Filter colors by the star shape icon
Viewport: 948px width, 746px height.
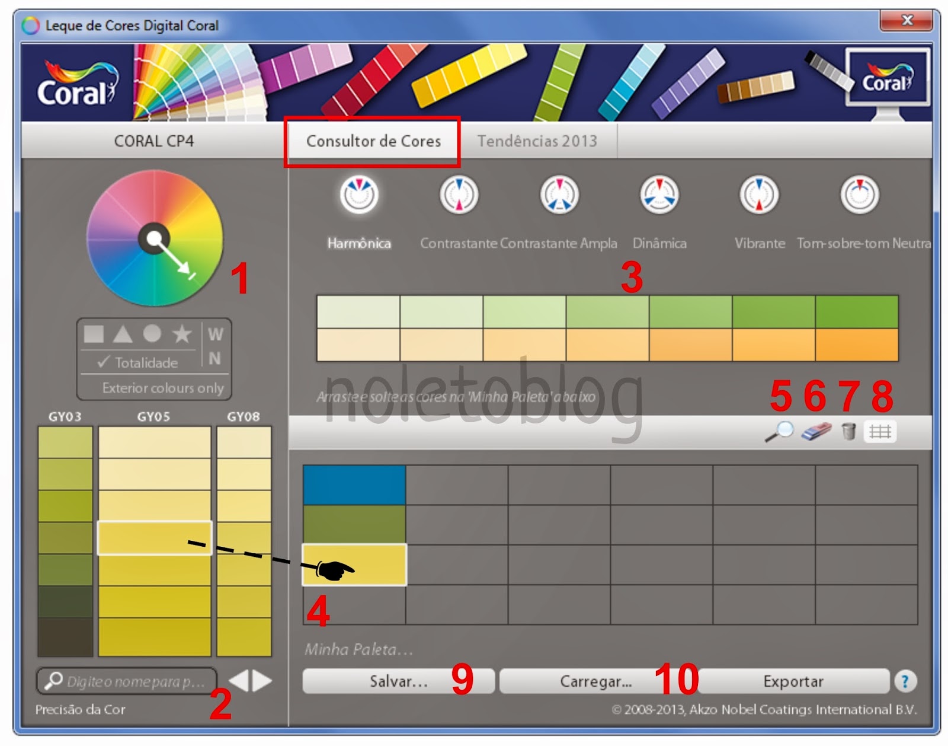coord(182,334)
